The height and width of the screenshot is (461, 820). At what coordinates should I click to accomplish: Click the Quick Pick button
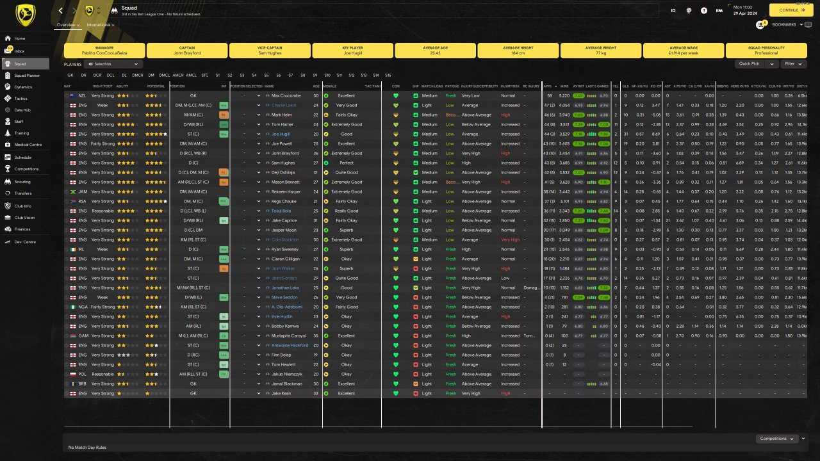pyautogui.click(x=750, y=64)
